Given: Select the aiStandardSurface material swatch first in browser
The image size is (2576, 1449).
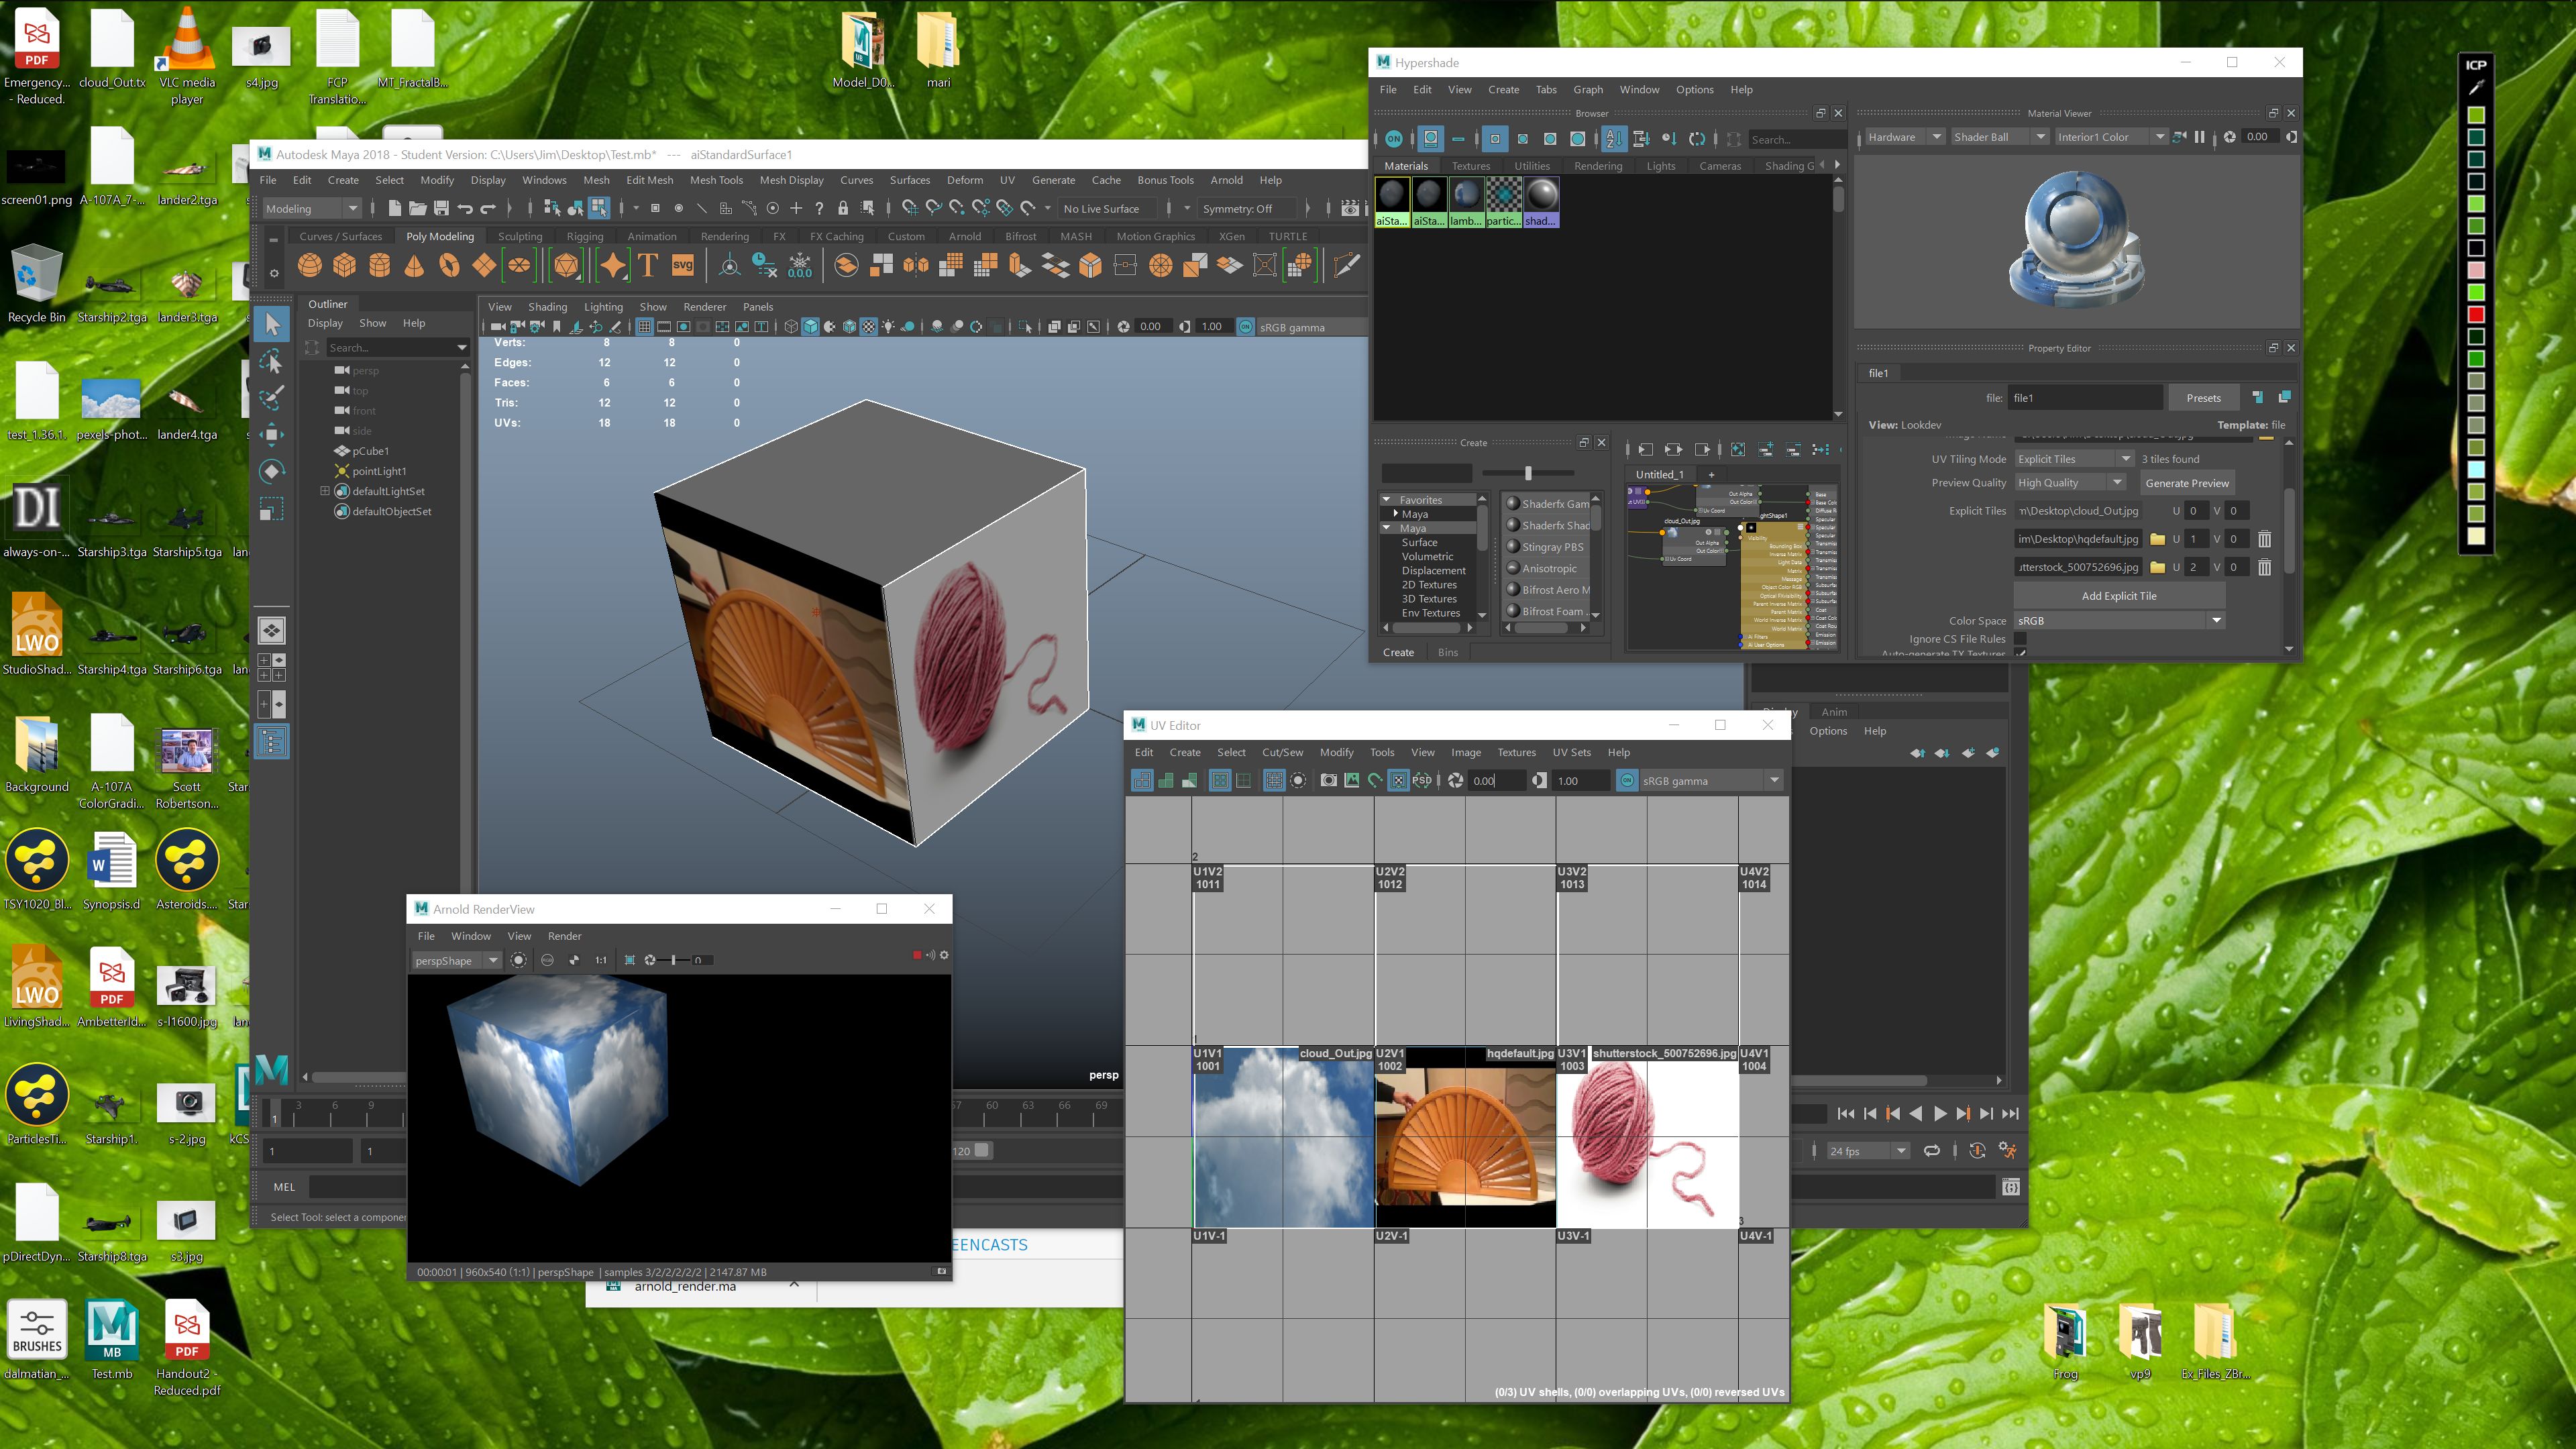Looking at the screenshot, I should pos(1392,202).
